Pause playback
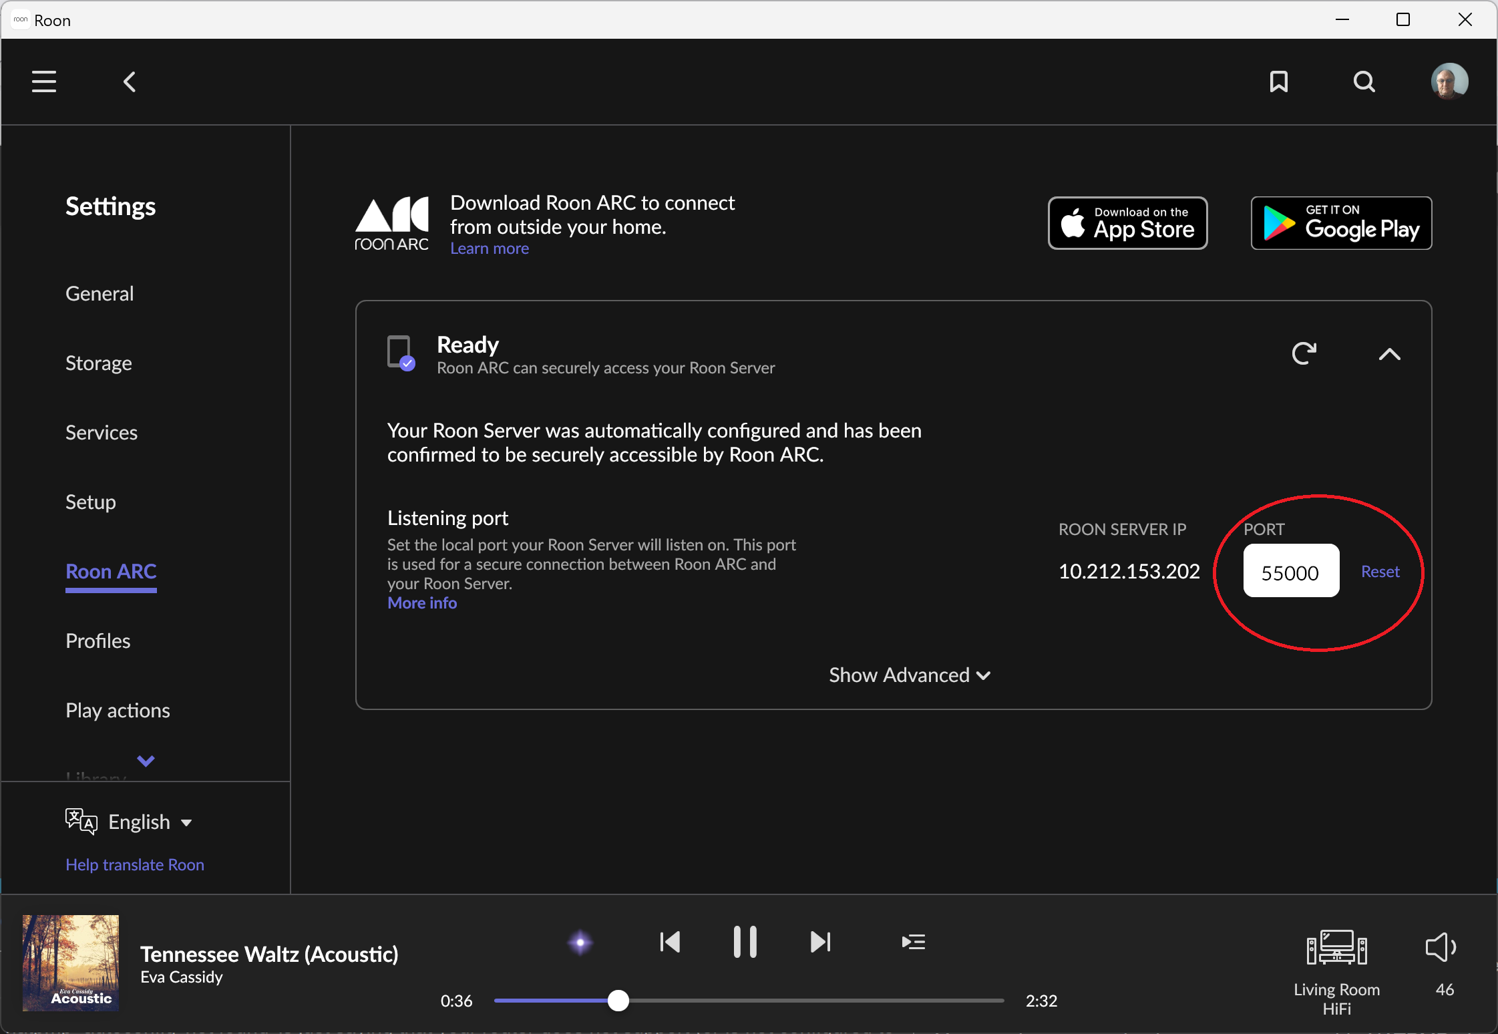1498x1034 pixels. (745, 942)
